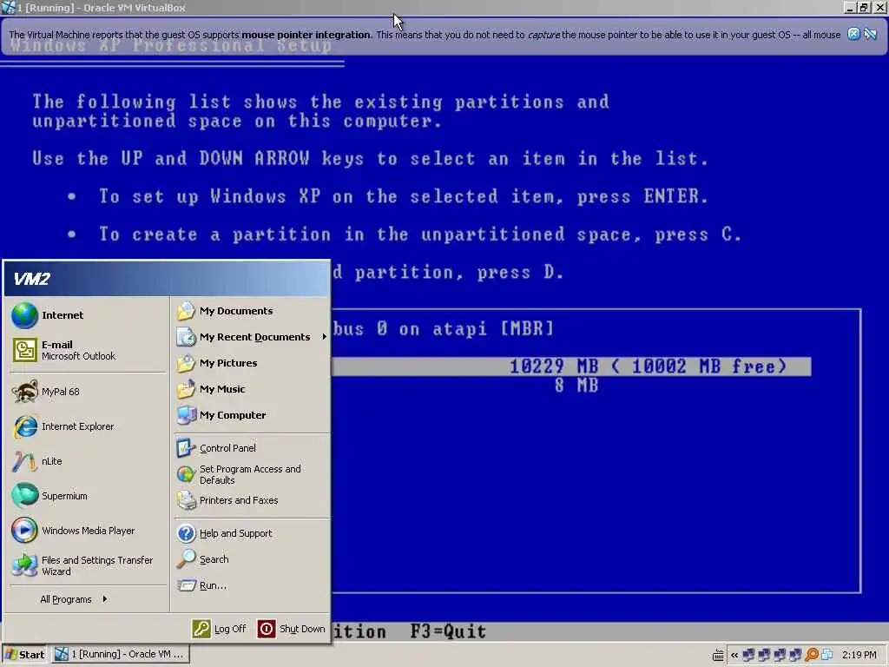Open Printers and Faxes
Image resolution: width=889 pixels, height=667 pixels.
pos(252,500)
